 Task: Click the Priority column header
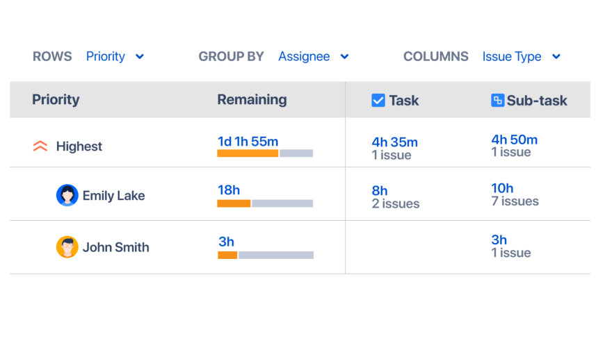[x=56, y=100]
